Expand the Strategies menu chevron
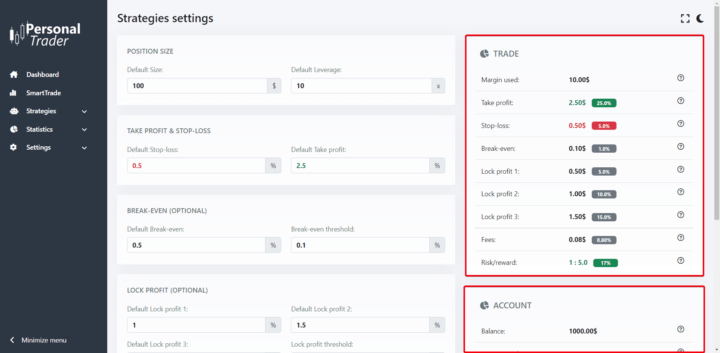 tap(84, 111)
